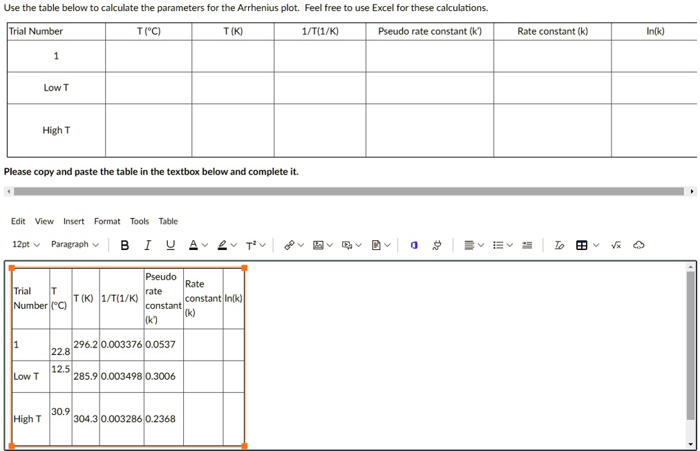
Task: Open the Insert menu
Action: pos(73,221)
